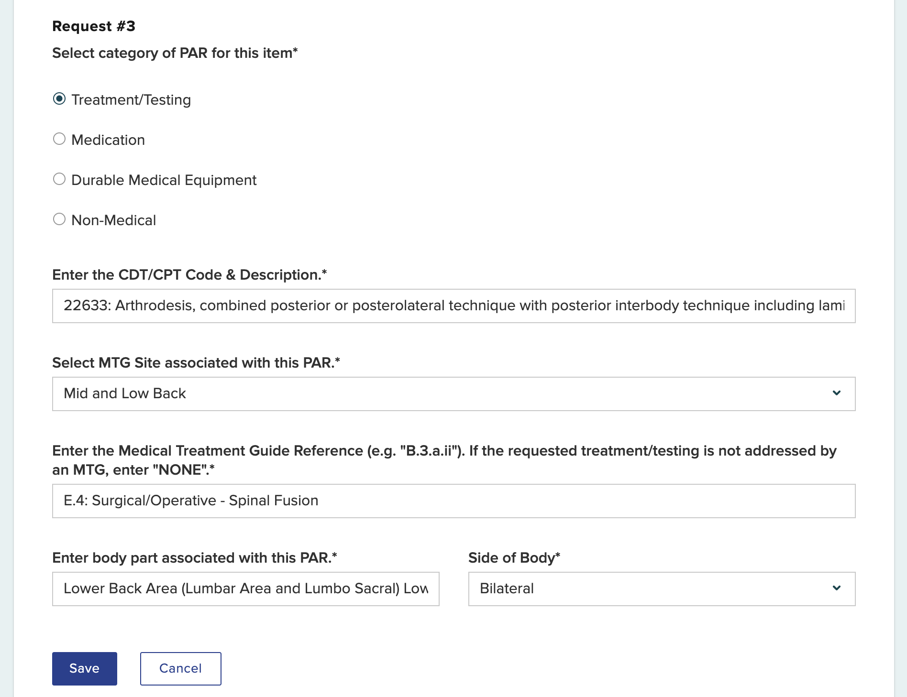Screen dimensions: 907x697
Task: Click the body part input field
Action: (245, 588)
